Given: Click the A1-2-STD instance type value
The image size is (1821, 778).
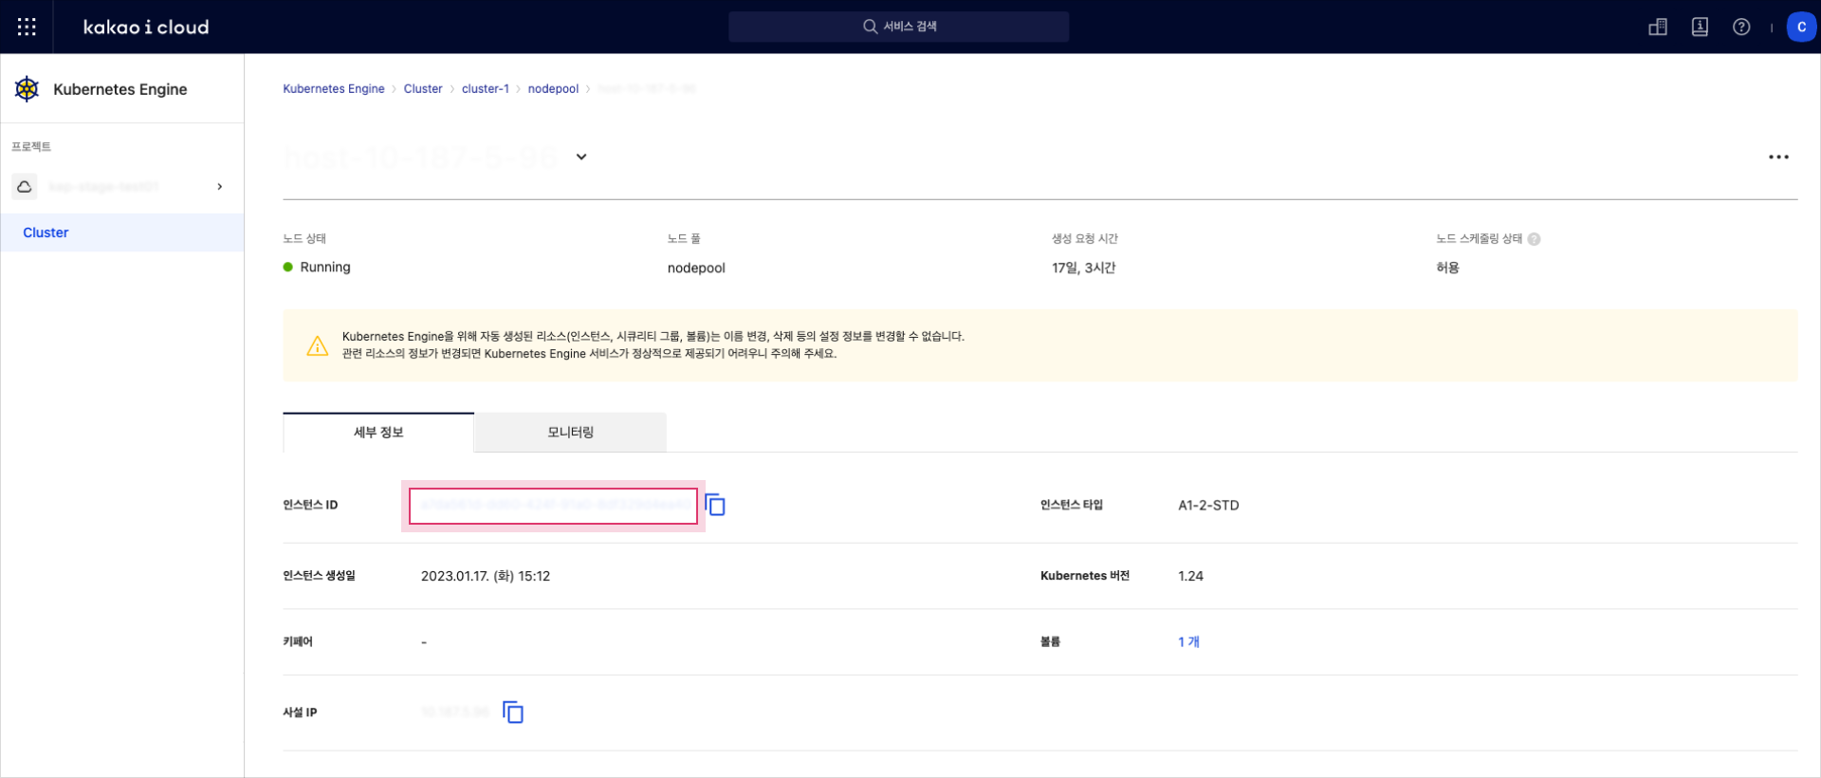Looking at the screenshot, I should pos(1208,506).
